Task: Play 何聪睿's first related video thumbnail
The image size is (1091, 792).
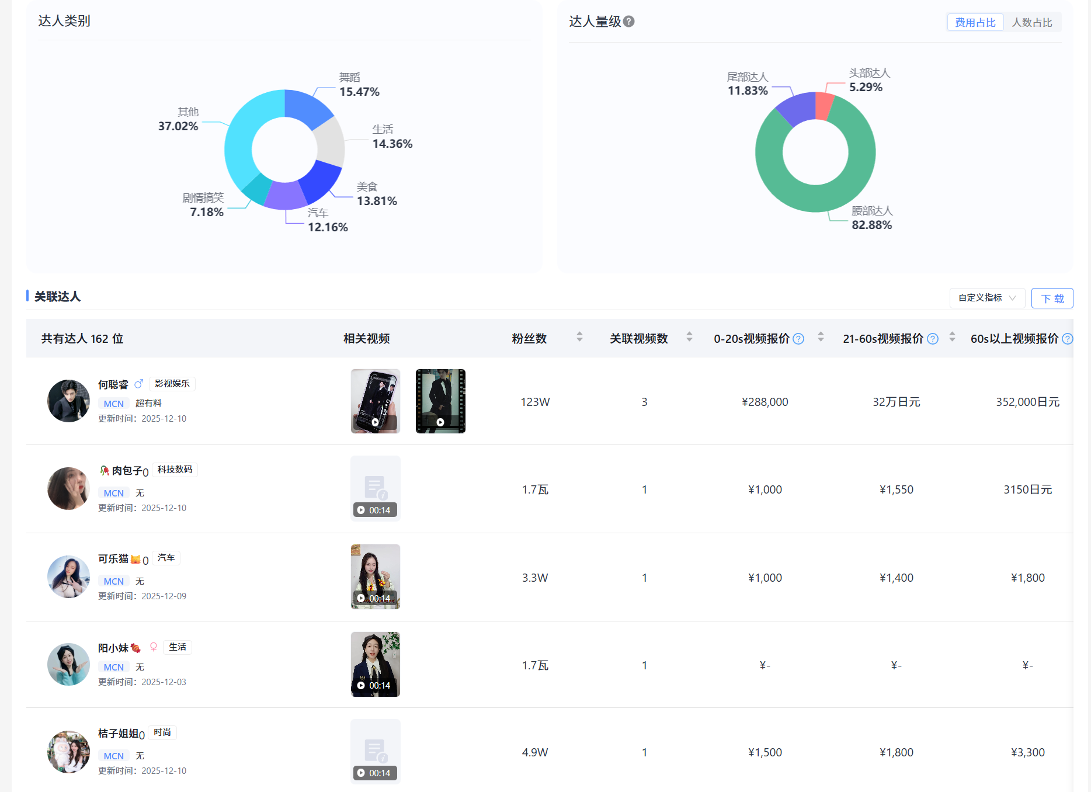Action: (375, 401)
